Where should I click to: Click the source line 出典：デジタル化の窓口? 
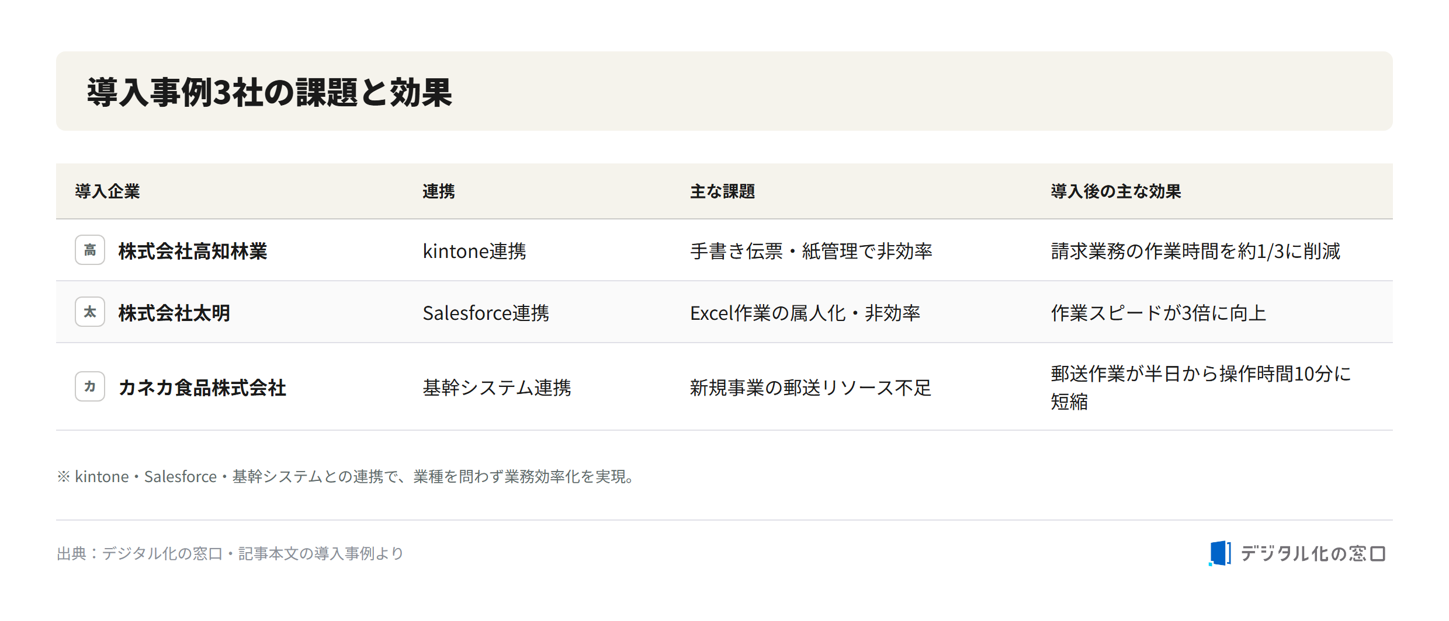tap(230, 553)
